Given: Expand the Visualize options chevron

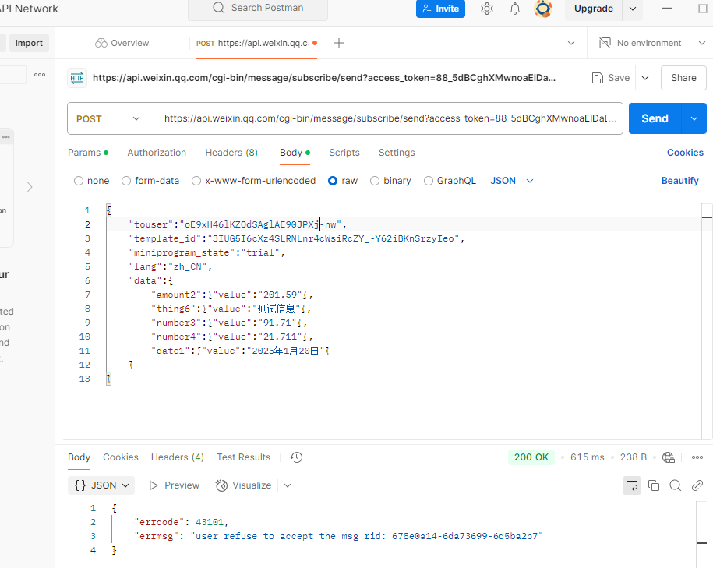Looking at the screenshot, I should (288, 485).
